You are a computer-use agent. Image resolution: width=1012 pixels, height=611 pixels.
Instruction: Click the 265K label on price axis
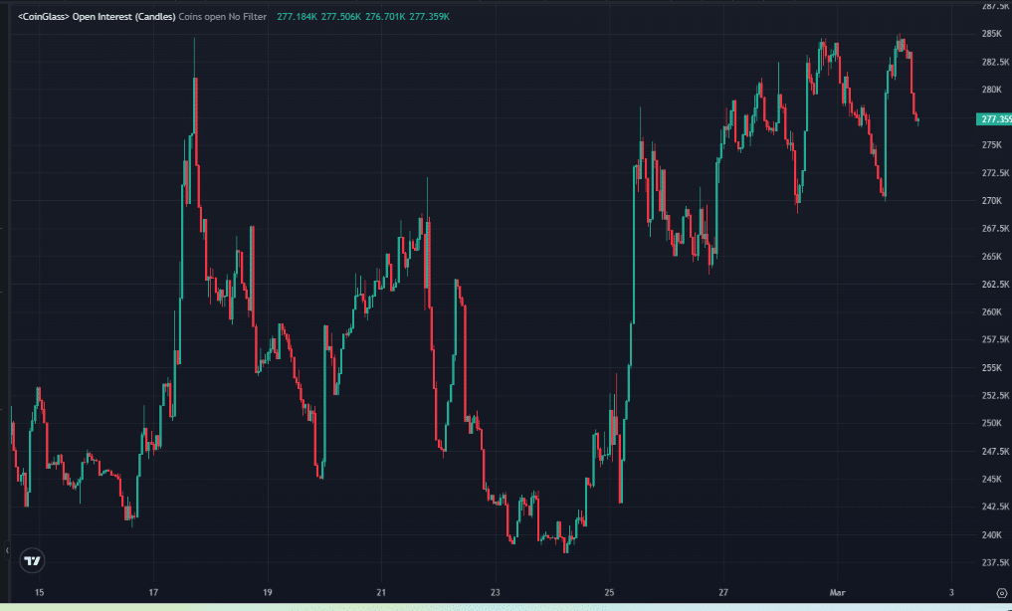click(x=991, y=256)
